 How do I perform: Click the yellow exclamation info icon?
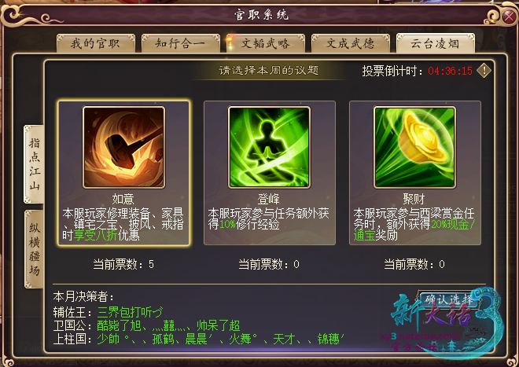[484, 71]
